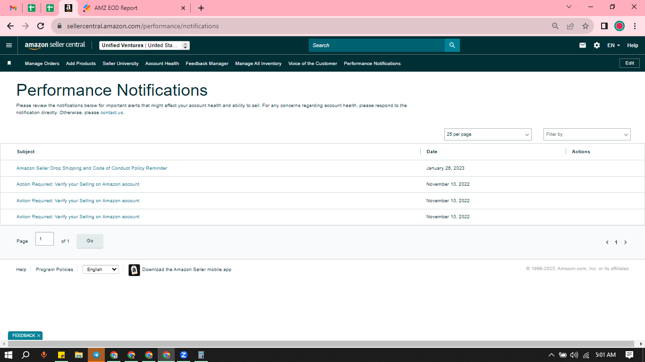Open Feedback Manager
Screen dimensions: 645x362
207,64
